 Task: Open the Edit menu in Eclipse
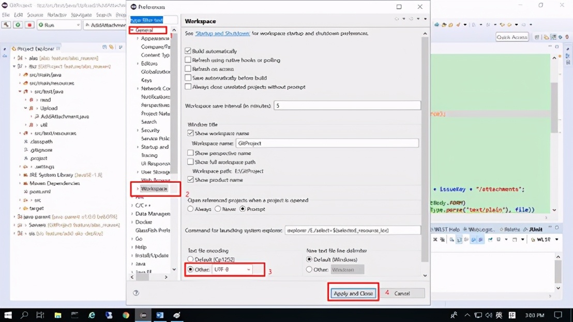coord(18,15)
